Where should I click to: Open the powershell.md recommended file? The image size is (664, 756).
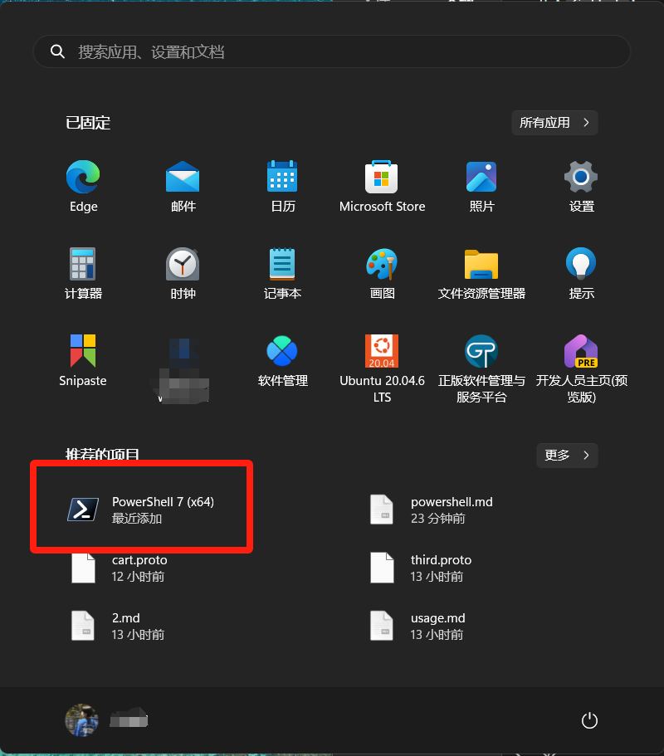pos(432,510)
